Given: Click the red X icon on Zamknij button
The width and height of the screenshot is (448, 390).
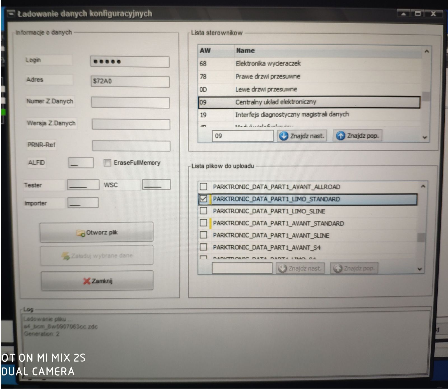Looking at the screenshot, I should pos(87,281).
